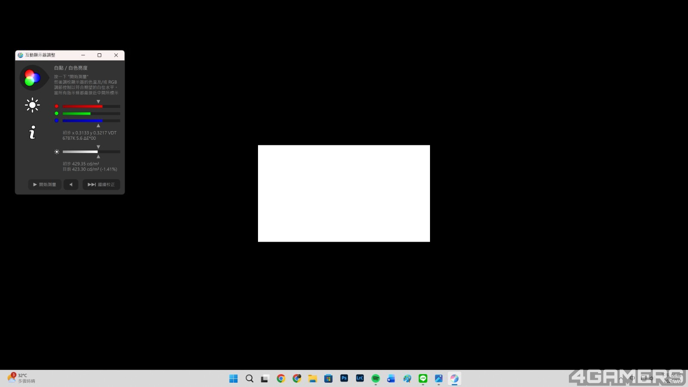Viewport: 688px width, 387px height.
Task: Open taskbar Search
Action: coord(249,378)
